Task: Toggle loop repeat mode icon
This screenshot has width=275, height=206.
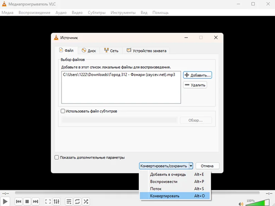Action: coord(77,202)
